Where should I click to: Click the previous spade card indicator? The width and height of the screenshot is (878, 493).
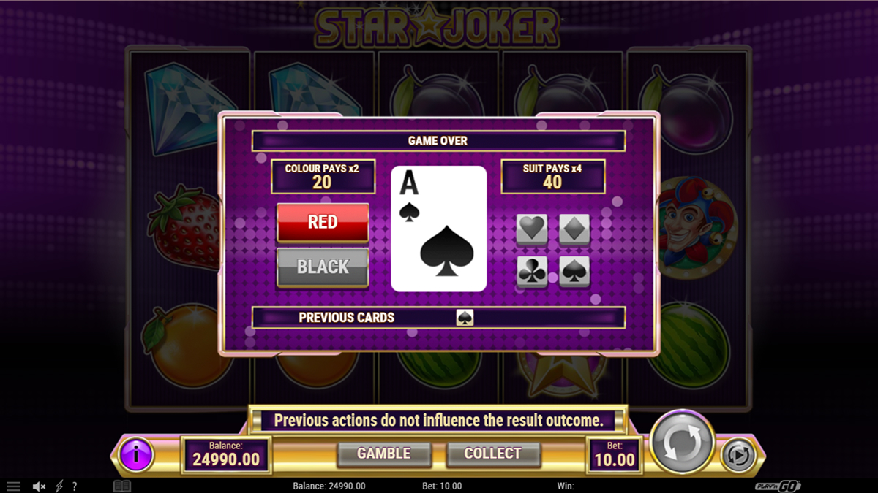pyautogui.click(x=465, y=318)
